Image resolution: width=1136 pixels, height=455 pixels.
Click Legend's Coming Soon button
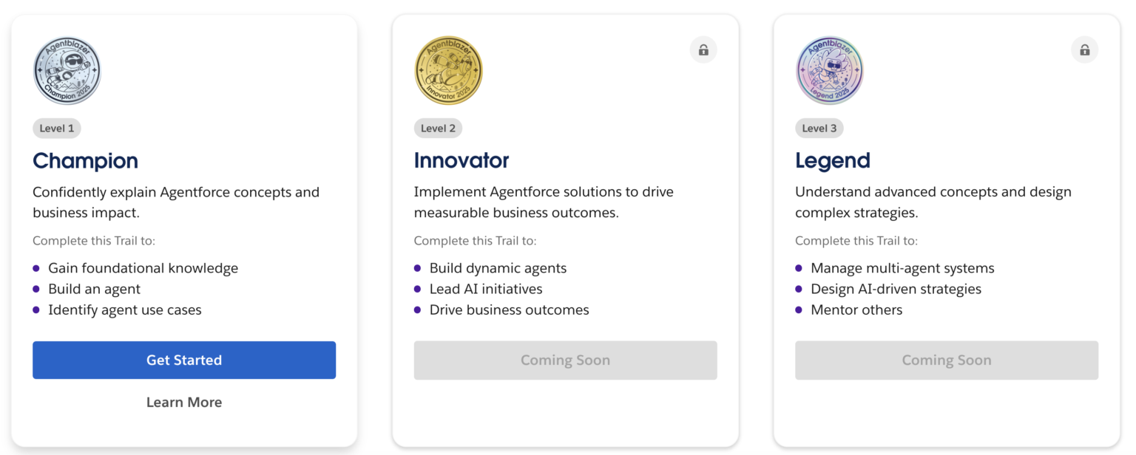point(946,360)
